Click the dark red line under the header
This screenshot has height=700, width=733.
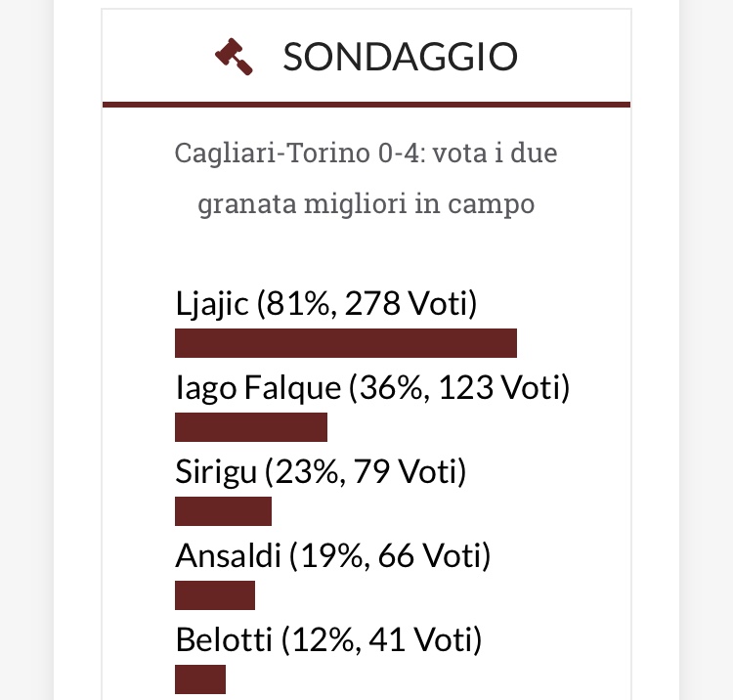366,104
